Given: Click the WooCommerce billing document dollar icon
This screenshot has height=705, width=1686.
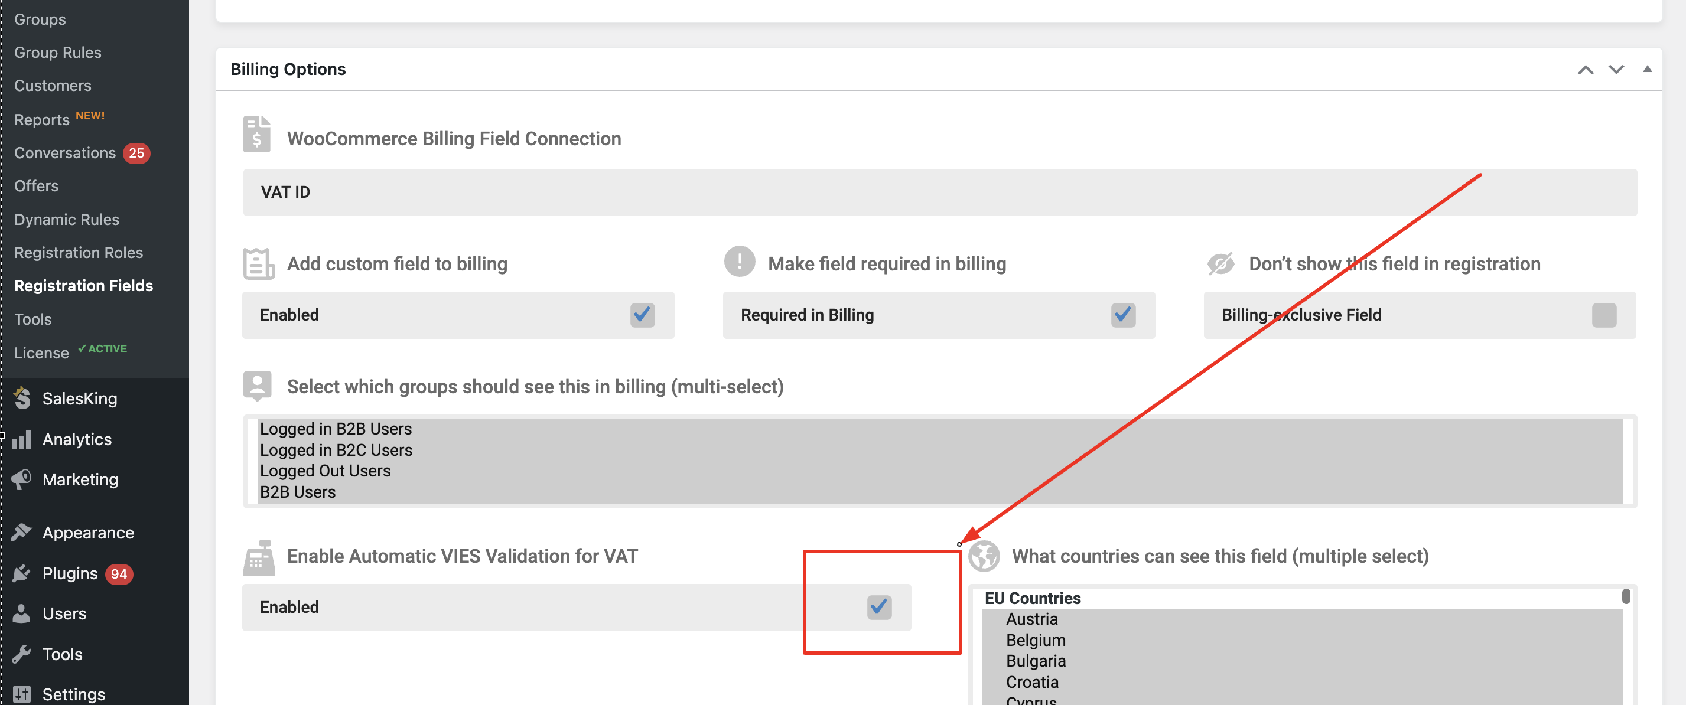Looking at the screenshot, I should (256, 134).
